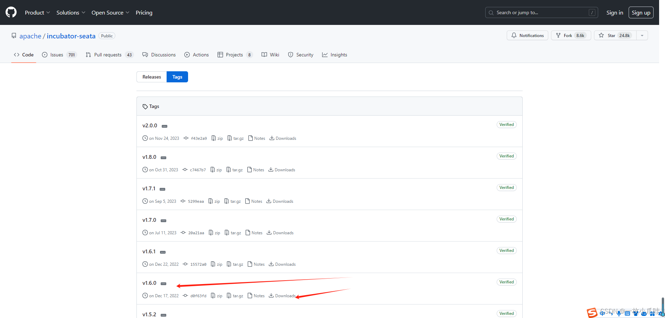Open the apache owner link
Screen dimensions: 665x318
click(x=30, y=36)
